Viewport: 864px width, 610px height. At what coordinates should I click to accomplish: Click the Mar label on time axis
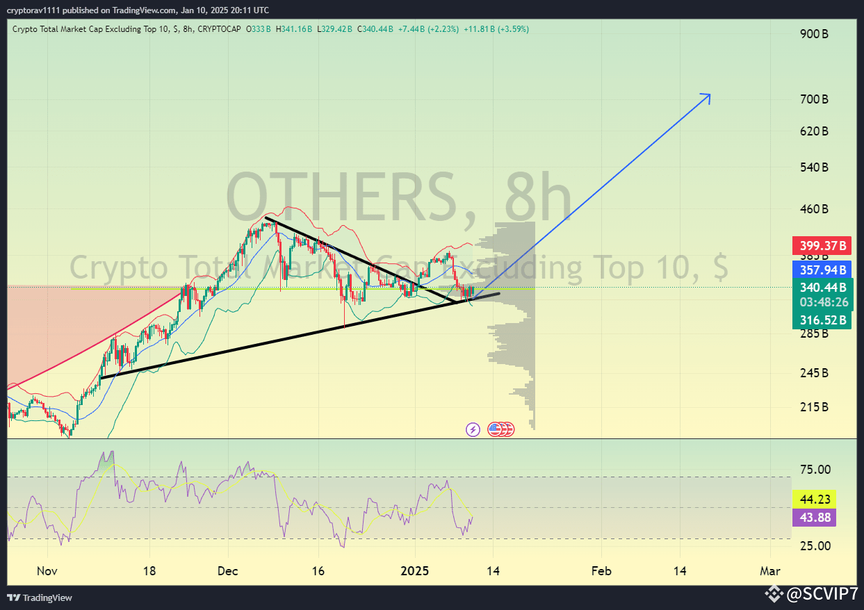[x=770, y=571]
